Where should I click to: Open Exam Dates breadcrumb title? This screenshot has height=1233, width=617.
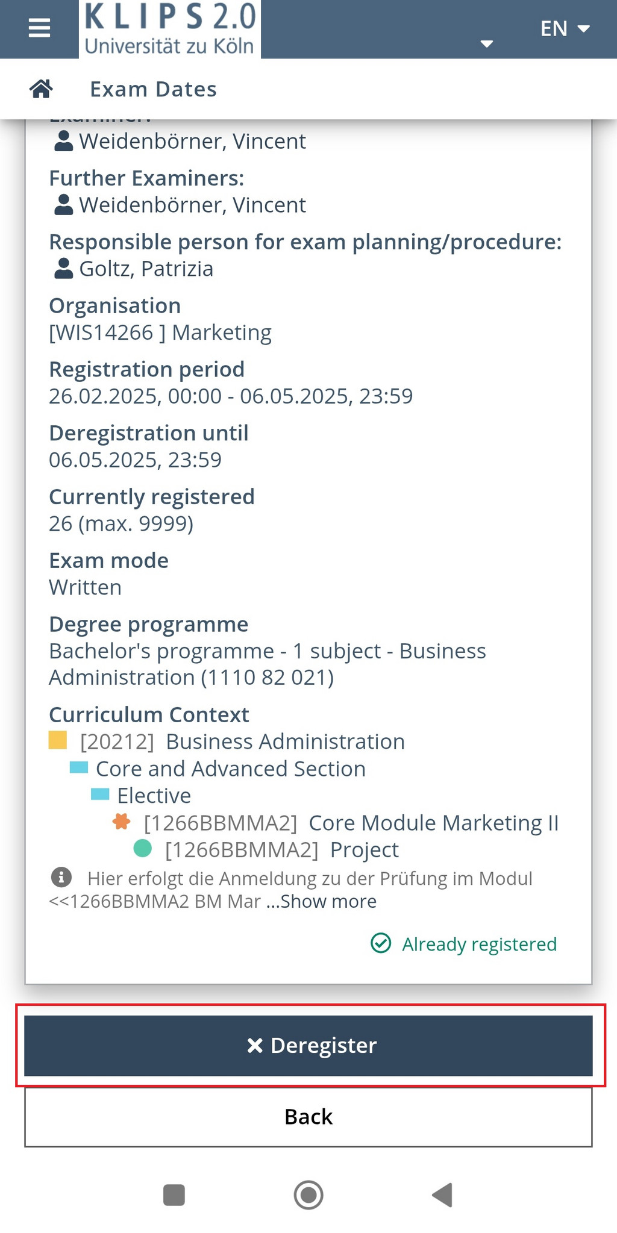(153, 89)
